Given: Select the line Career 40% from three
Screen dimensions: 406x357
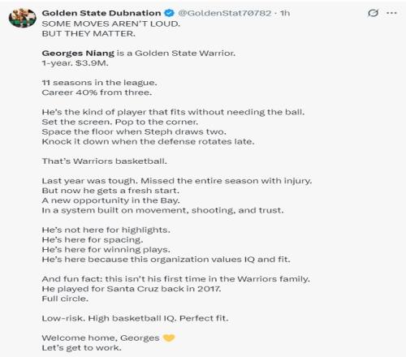Looking at the screenshot, I should point(97,92).
